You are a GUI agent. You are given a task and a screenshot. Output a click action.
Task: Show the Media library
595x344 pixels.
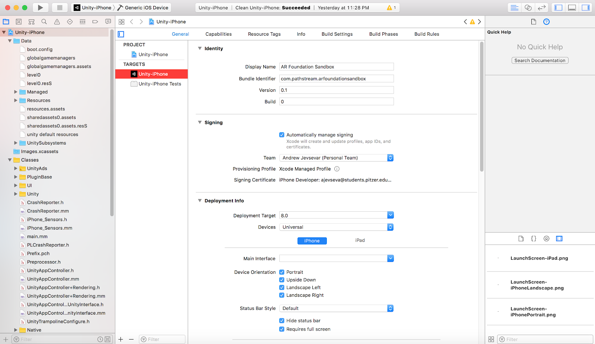pyautogui.click(x=559, y=239)
